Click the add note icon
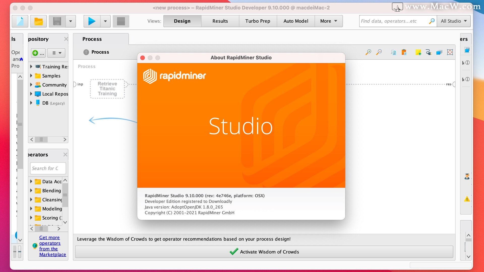The image size is (484, 272). tap(418, 52)
